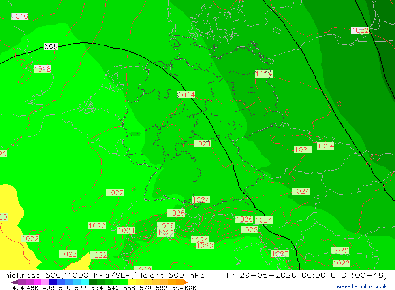Image resolution: width=395 pixels, height=290 pixels.
Task: Click the 1018 isobar label
Action: pyautogui.click(x=42, y=69)
